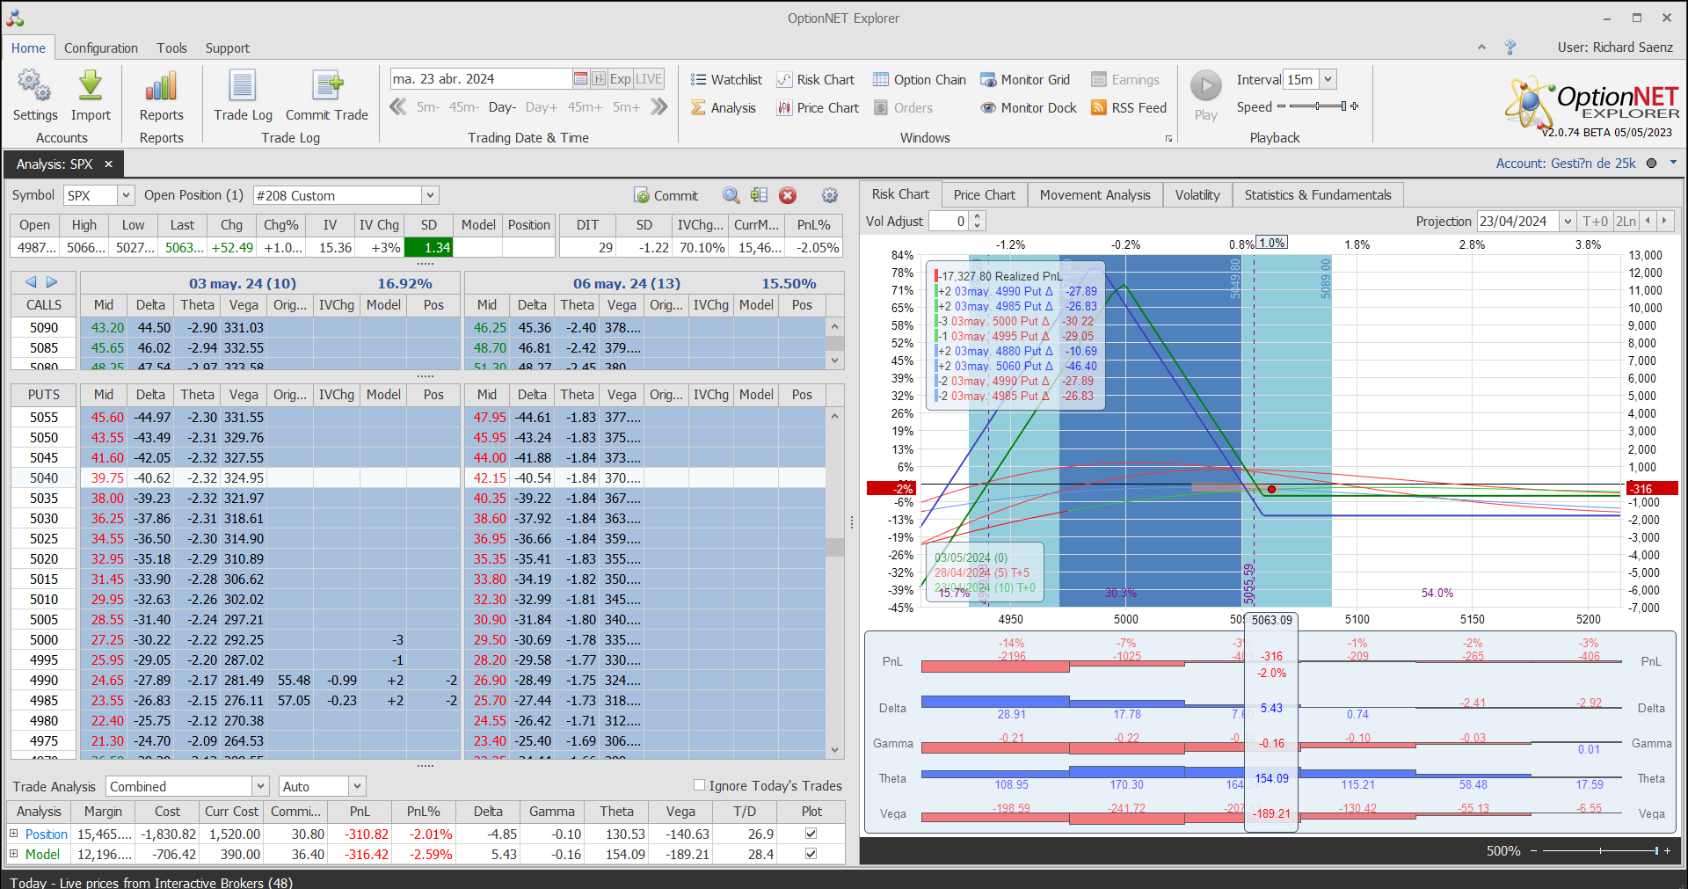Click the LIVE button

649,79
